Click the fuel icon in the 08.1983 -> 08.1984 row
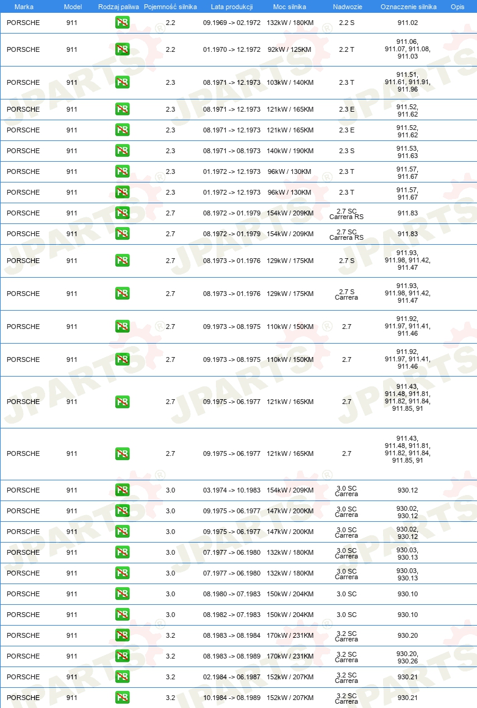477x708 pixels. (122, 635)
